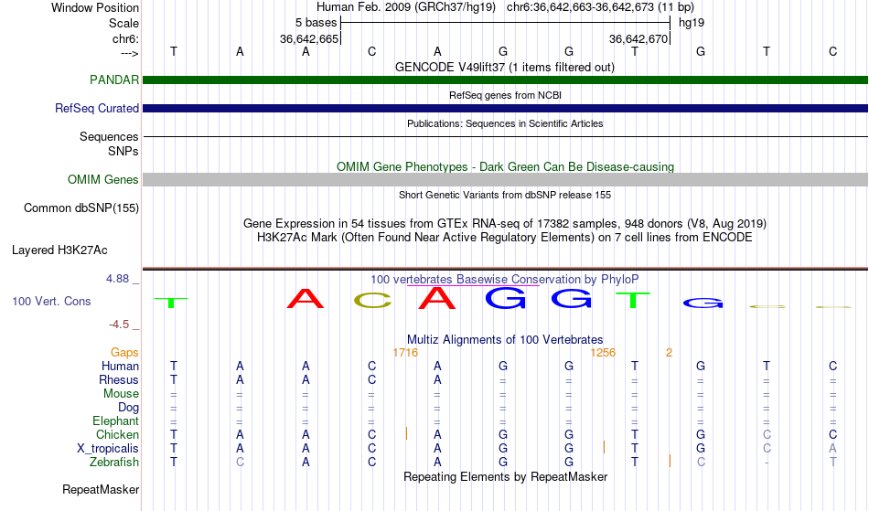
Task: Click the 2 gap count
Action: (669, 353)
